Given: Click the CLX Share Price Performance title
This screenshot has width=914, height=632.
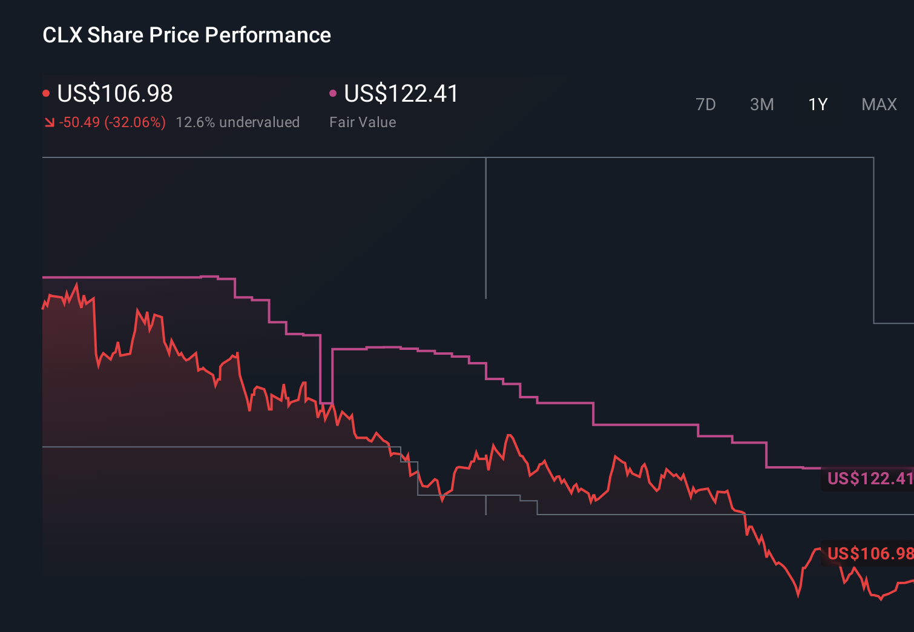Looking at the screenshot, I should pyautogui.click(x=186, y=35).
